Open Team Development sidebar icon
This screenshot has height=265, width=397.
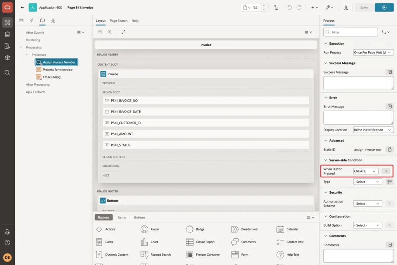[7, 46]
